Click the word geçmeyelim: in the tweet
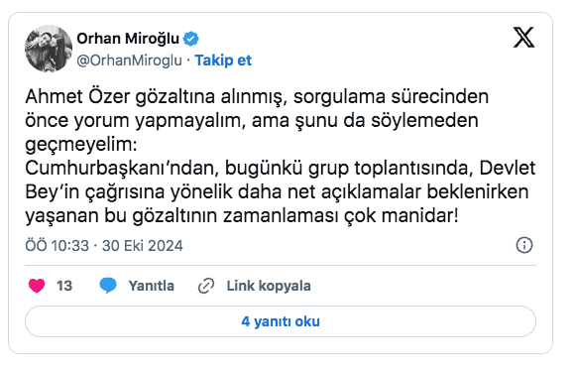 [x=81, y=145]
